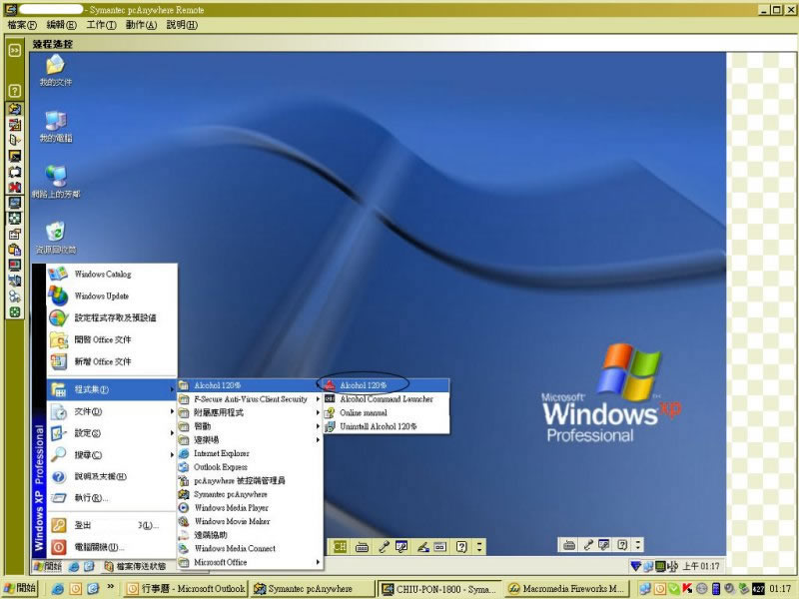Screen dimensions: 799x599
Task: Open Windows Catalog from Start menu
Action: pos(112,274)
